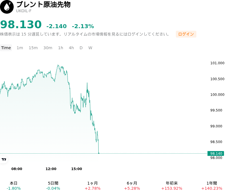Viewport: 228px width, 194px height.
Task: Click the 12:00 time axis marker
Action: 51,169
